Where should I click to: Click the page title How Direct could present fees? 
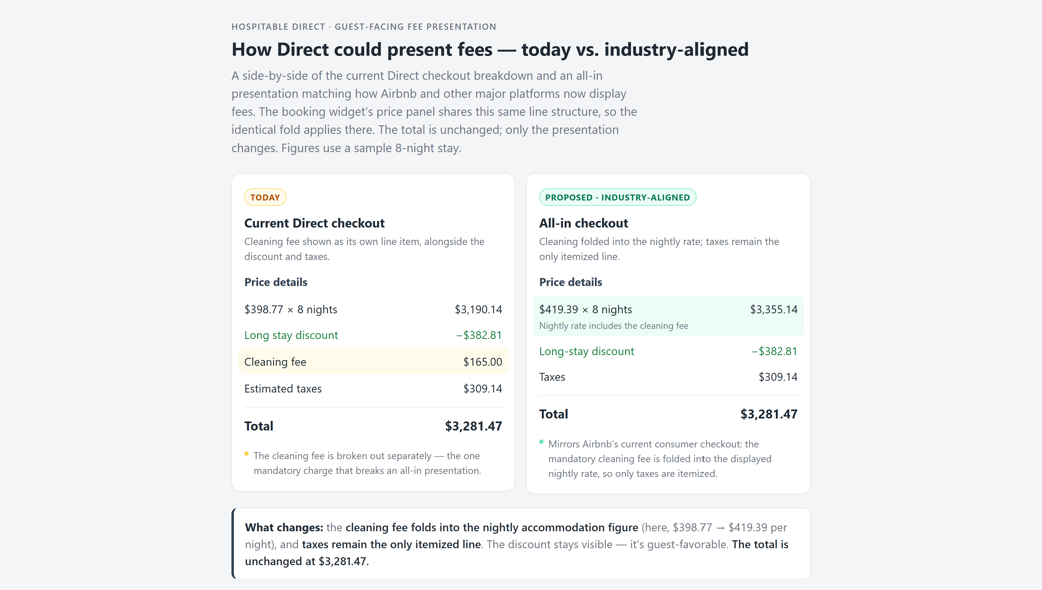tap(490, 49)
